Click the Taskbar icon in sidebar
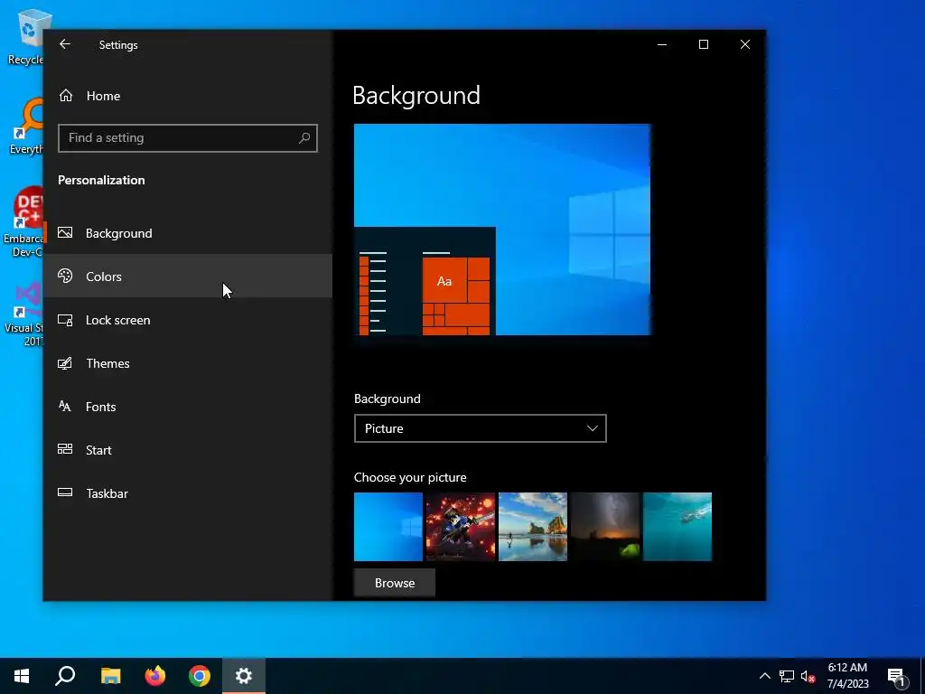Image resolution: width=925 pixels, height=694 pixels. pos(65,492)
